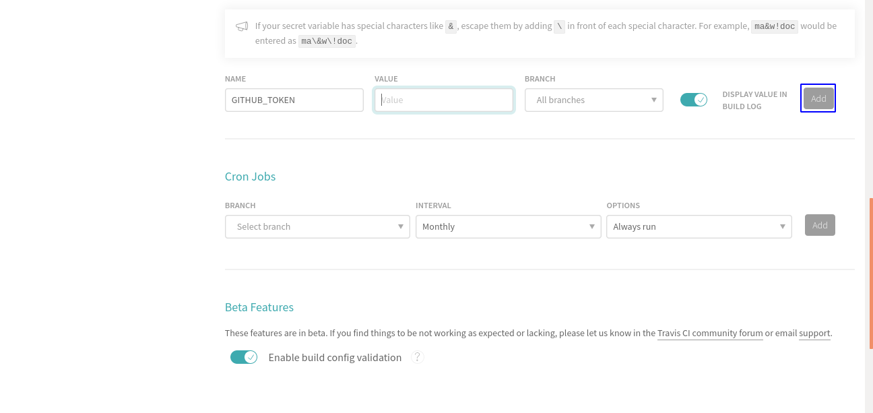
Task: Click the ma\&w\!doc escaped example code
Action: (327, 41)
